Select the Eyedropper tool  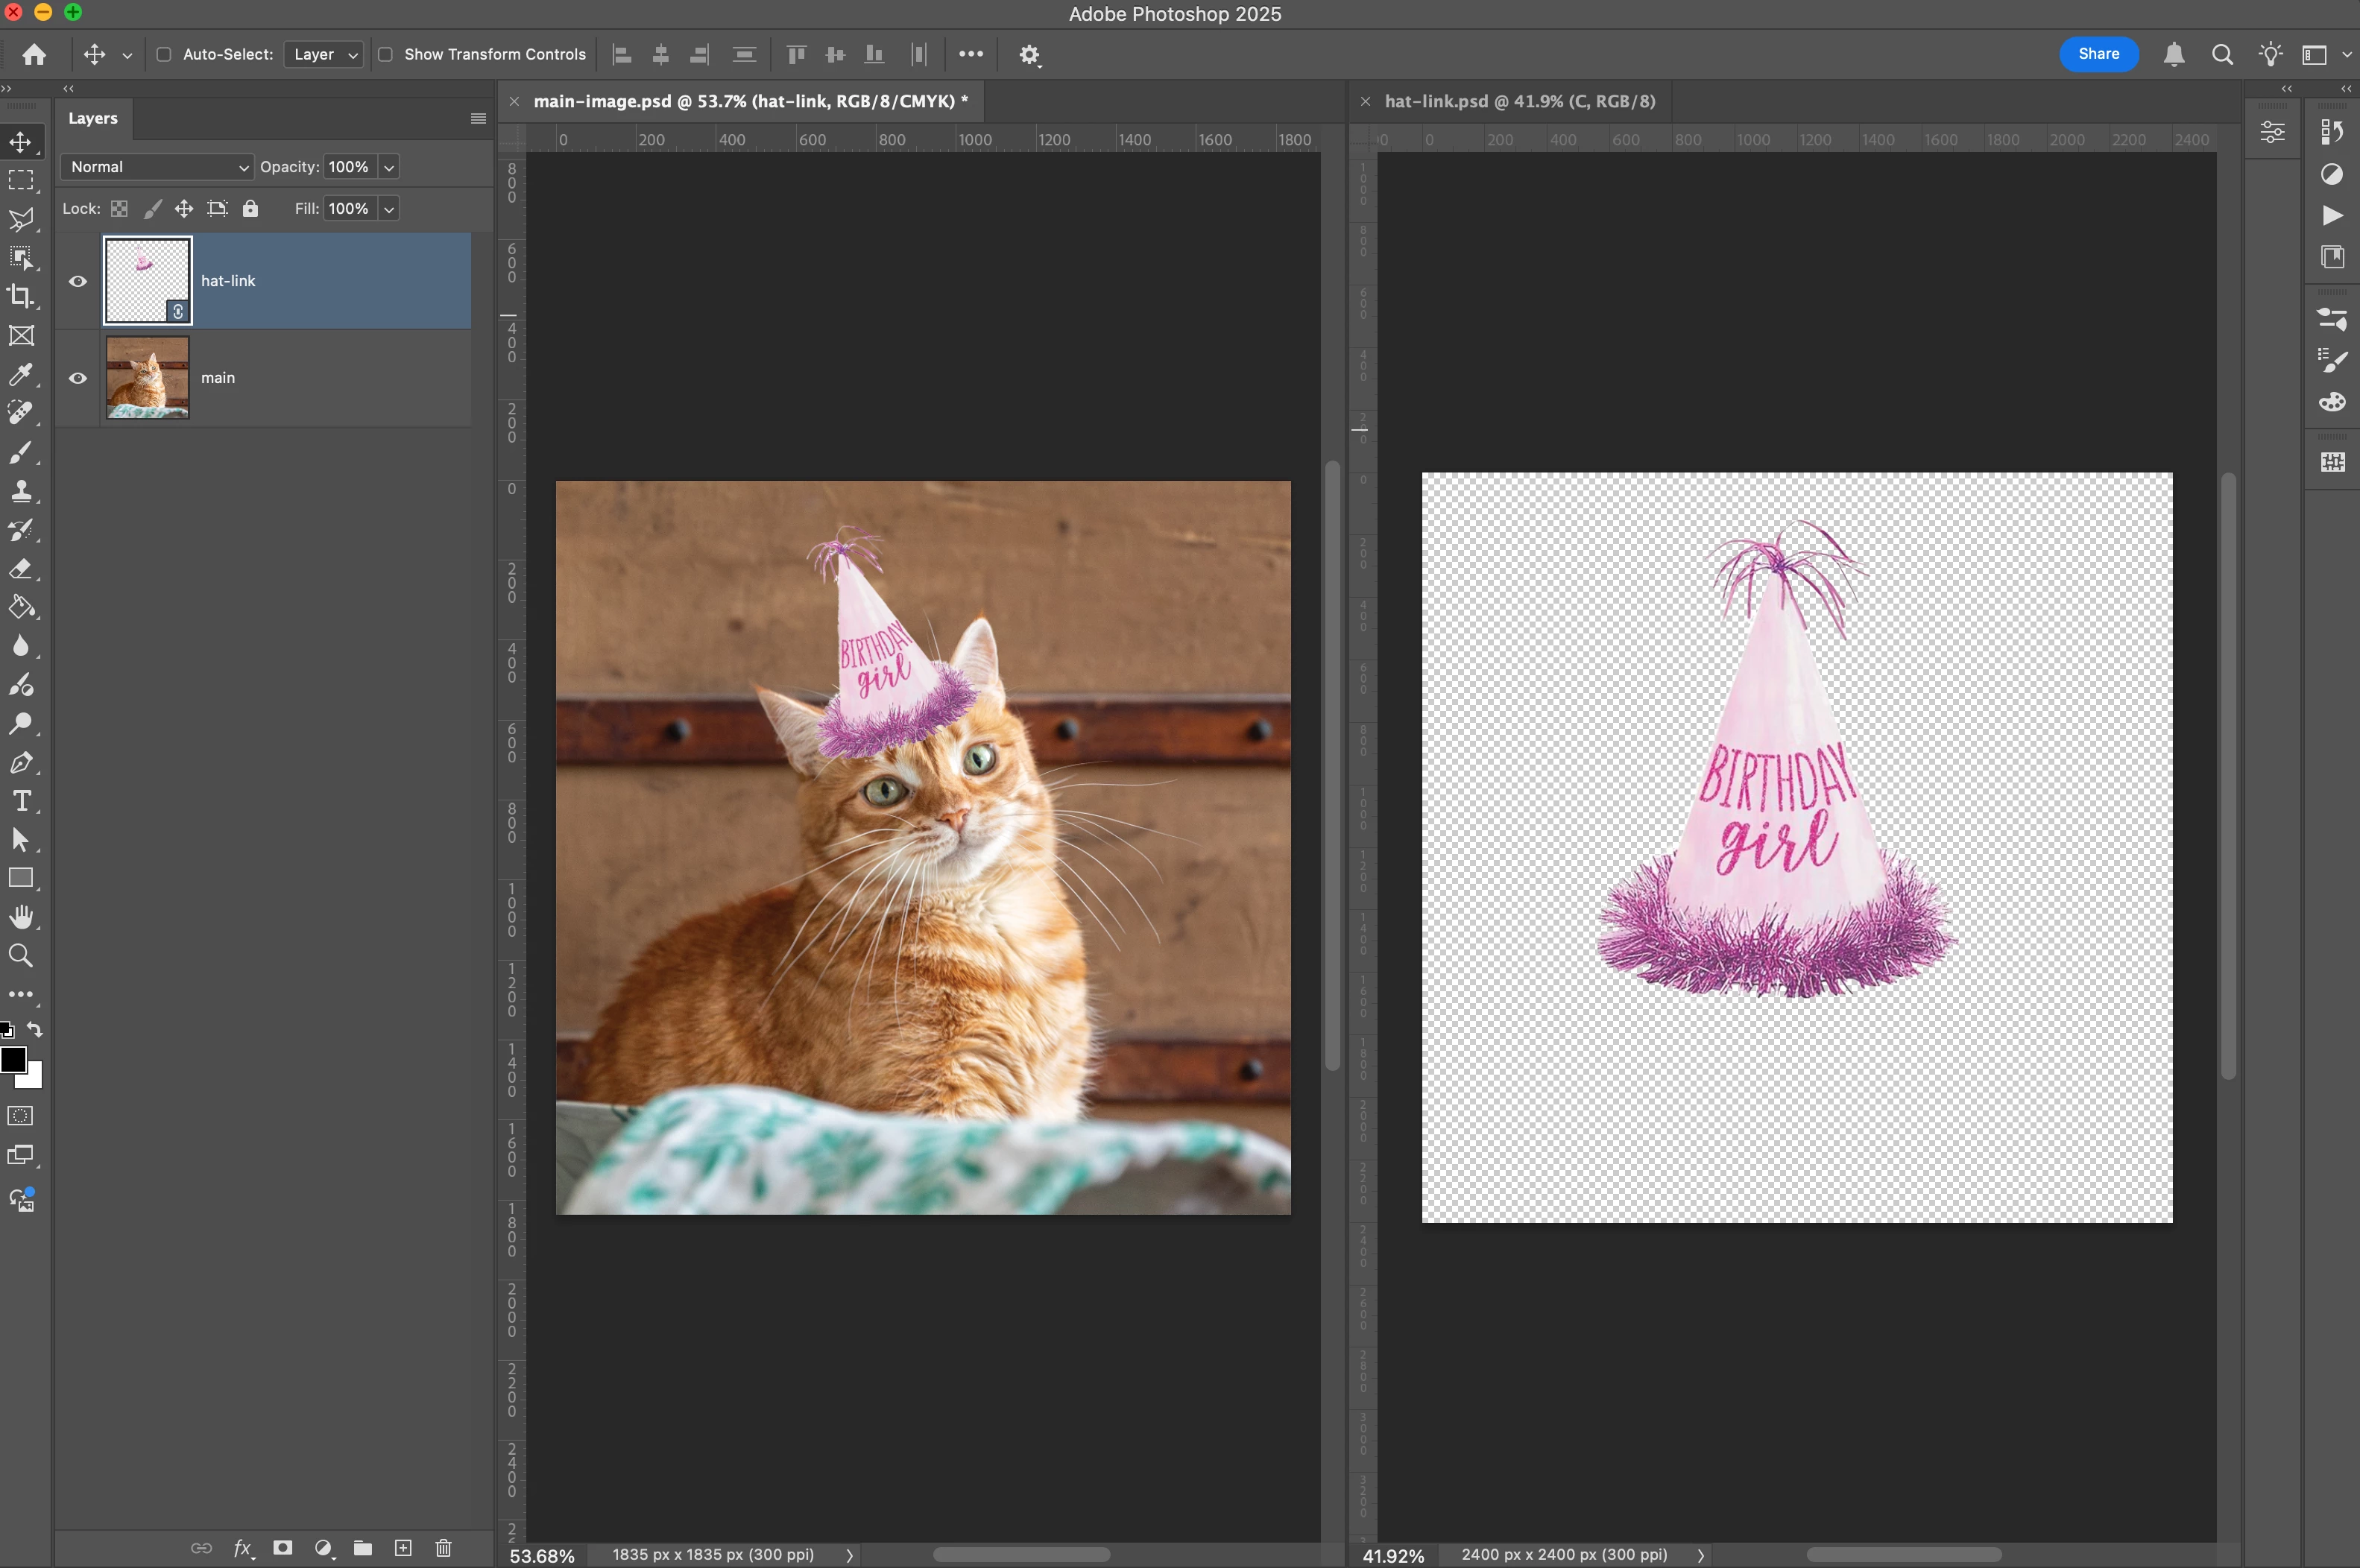tap(21, 375)
